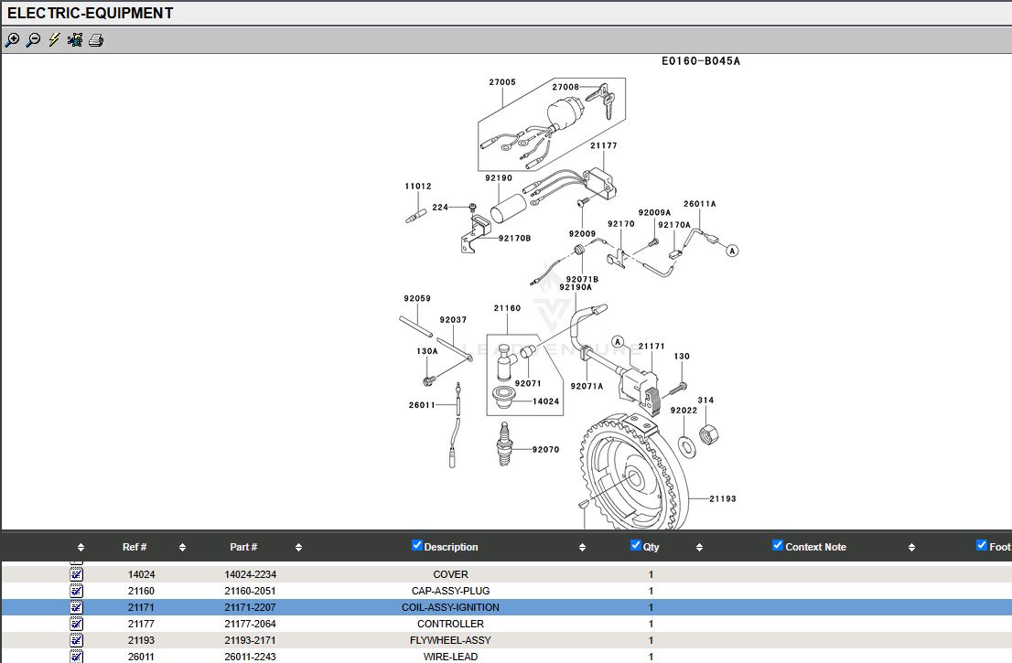This screenshot has height=663, width=1012.
Task: Click the 21193 flywheel label in diagram
Action: pyautogui.click(x=722, y=498)
